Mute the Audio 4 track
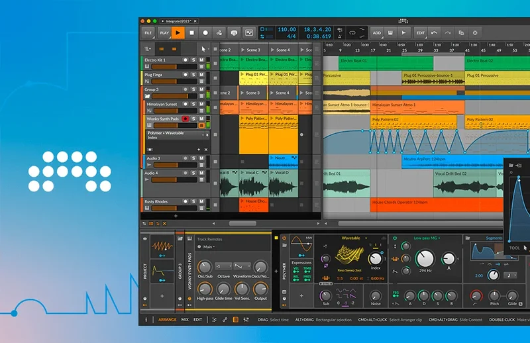Image resolution: width=530 pixels, height=343 pixels. (x=201, y=173)
